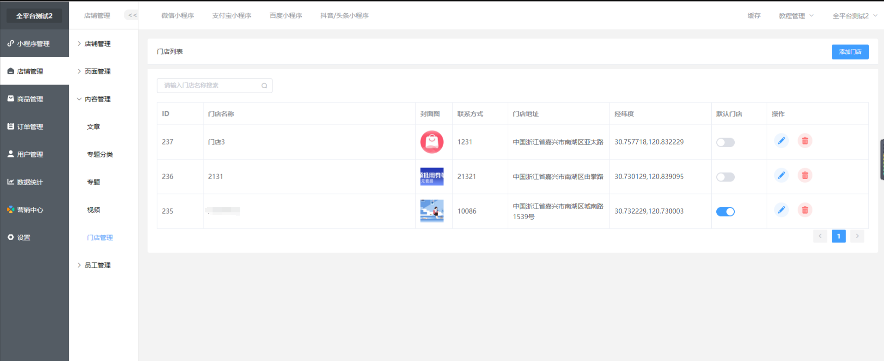
Task: Click the search magnifier icon
Action: point(264,85)
